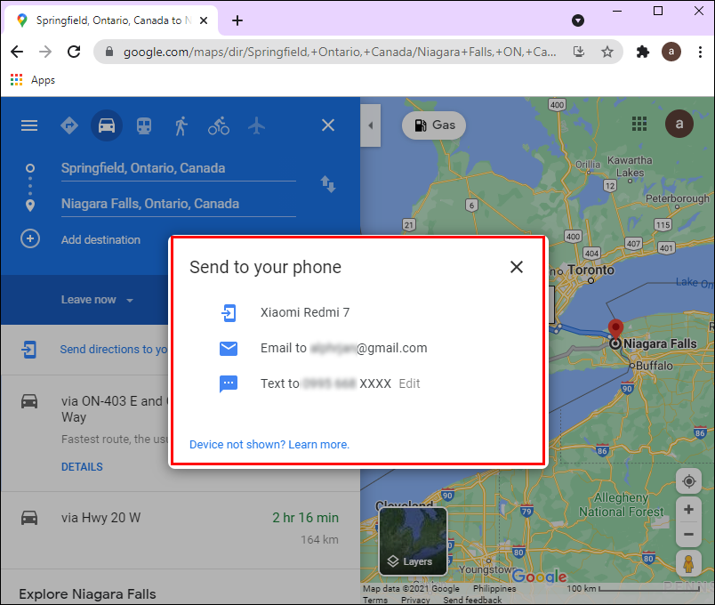Select the Transit travel mode icon
Screen dimensions: 715x605
tap(144, 125)
